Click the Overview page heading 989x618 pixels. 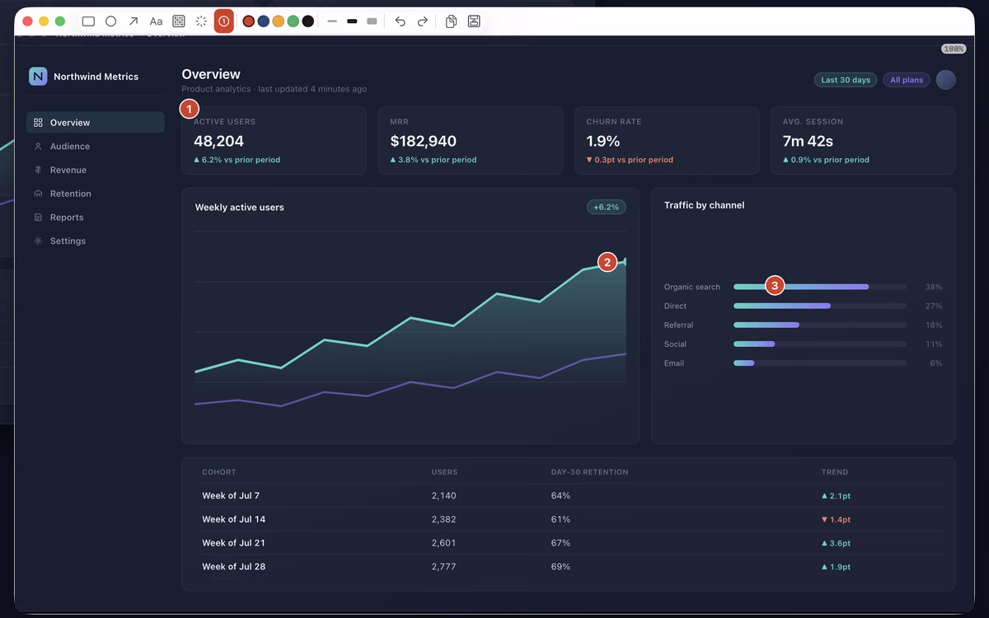pos(211,74)
